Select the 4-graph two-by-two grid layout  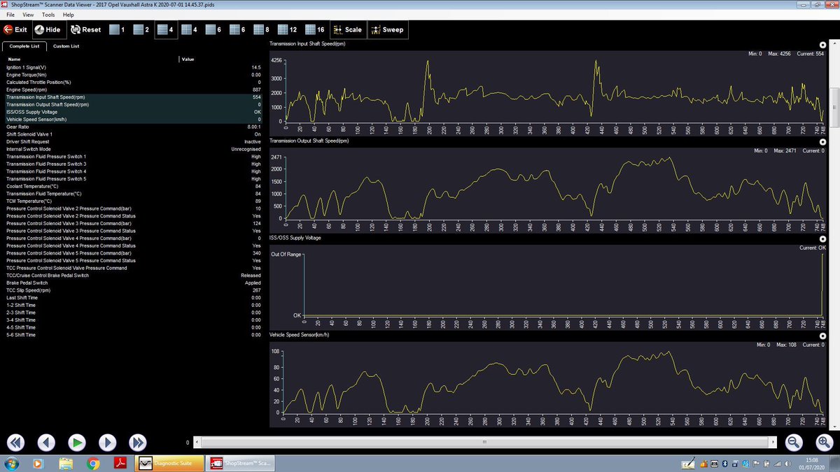coord(190,30)
